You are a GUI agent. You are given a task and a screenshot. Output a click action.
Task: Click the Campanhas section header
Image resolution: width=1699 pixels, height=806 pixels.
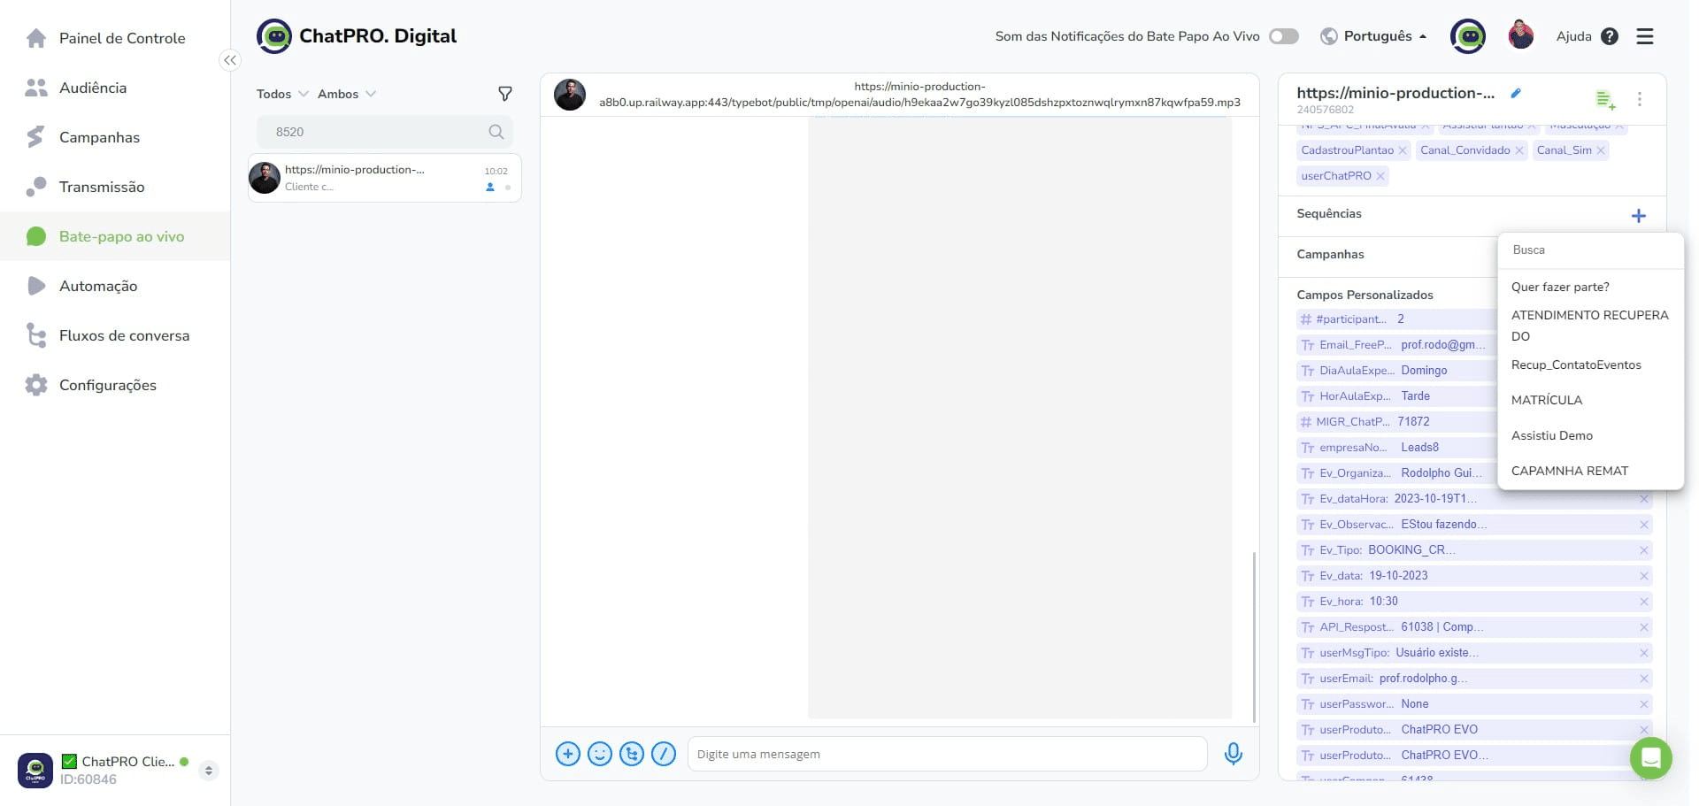click(x=1330, y=254)
